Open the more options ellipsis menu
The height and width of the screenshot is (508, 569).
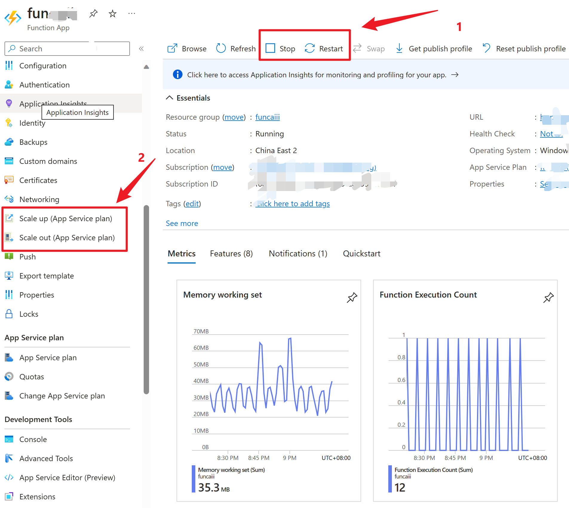tap(131, 13)
